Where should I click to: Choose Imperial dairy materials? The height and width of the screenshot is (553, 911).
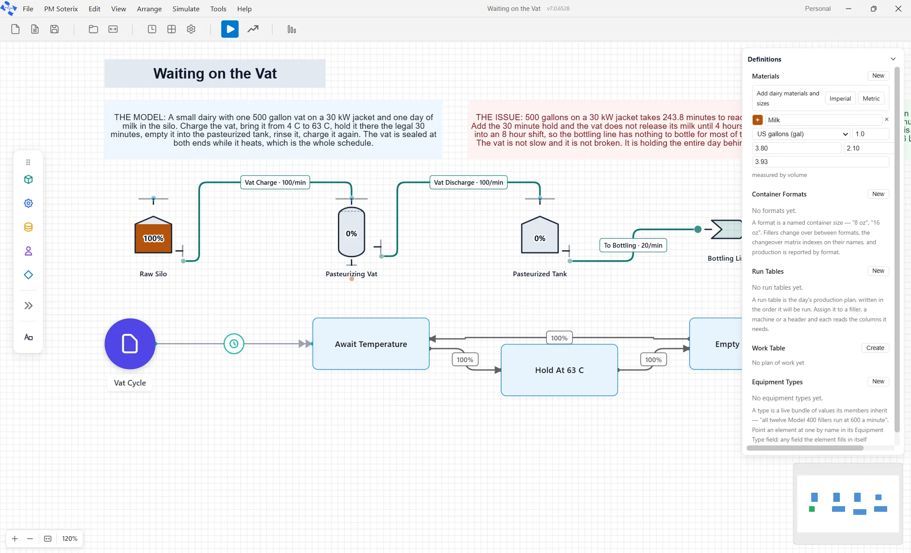[840, 98]
